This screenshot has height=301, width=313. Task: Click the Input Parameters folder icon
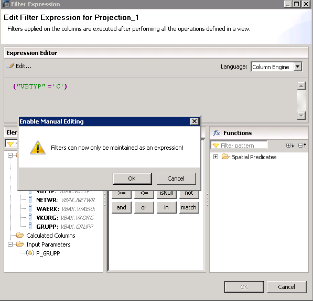point(20,244)
